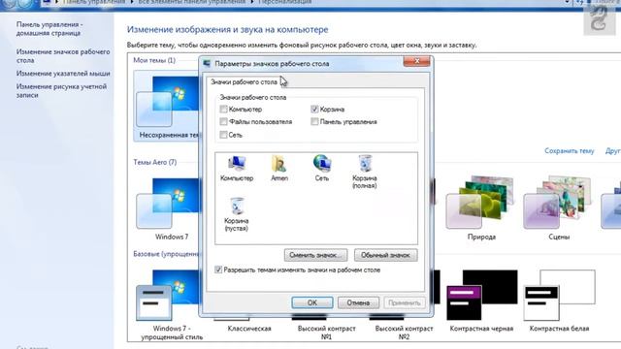Click the Сменить значок button
The width and height of the screenshot is (621, 349).
[315, 255]
